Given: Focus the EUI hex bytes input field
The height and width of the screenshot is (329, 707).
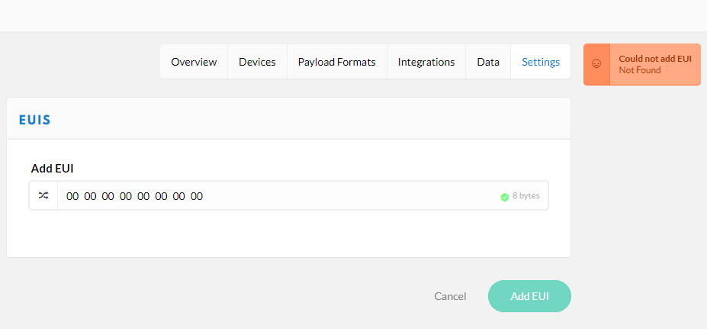Looking at the screenshot, I should click(x=303, y=195).
